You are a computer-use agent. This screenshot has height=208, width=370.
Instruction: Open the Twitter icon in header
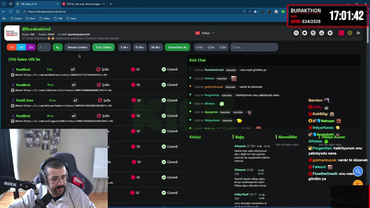(305, 33)
